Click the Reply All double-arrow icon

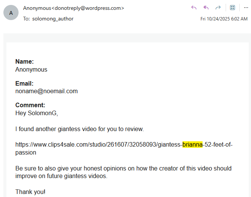[x=206, y=8]
